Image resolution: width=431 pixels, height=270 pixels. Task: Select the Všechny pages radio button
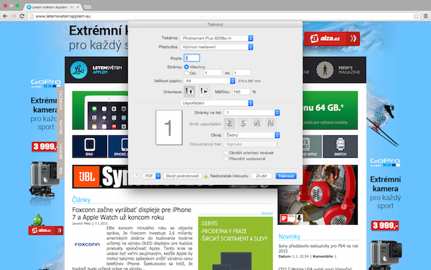coord(186,67)
